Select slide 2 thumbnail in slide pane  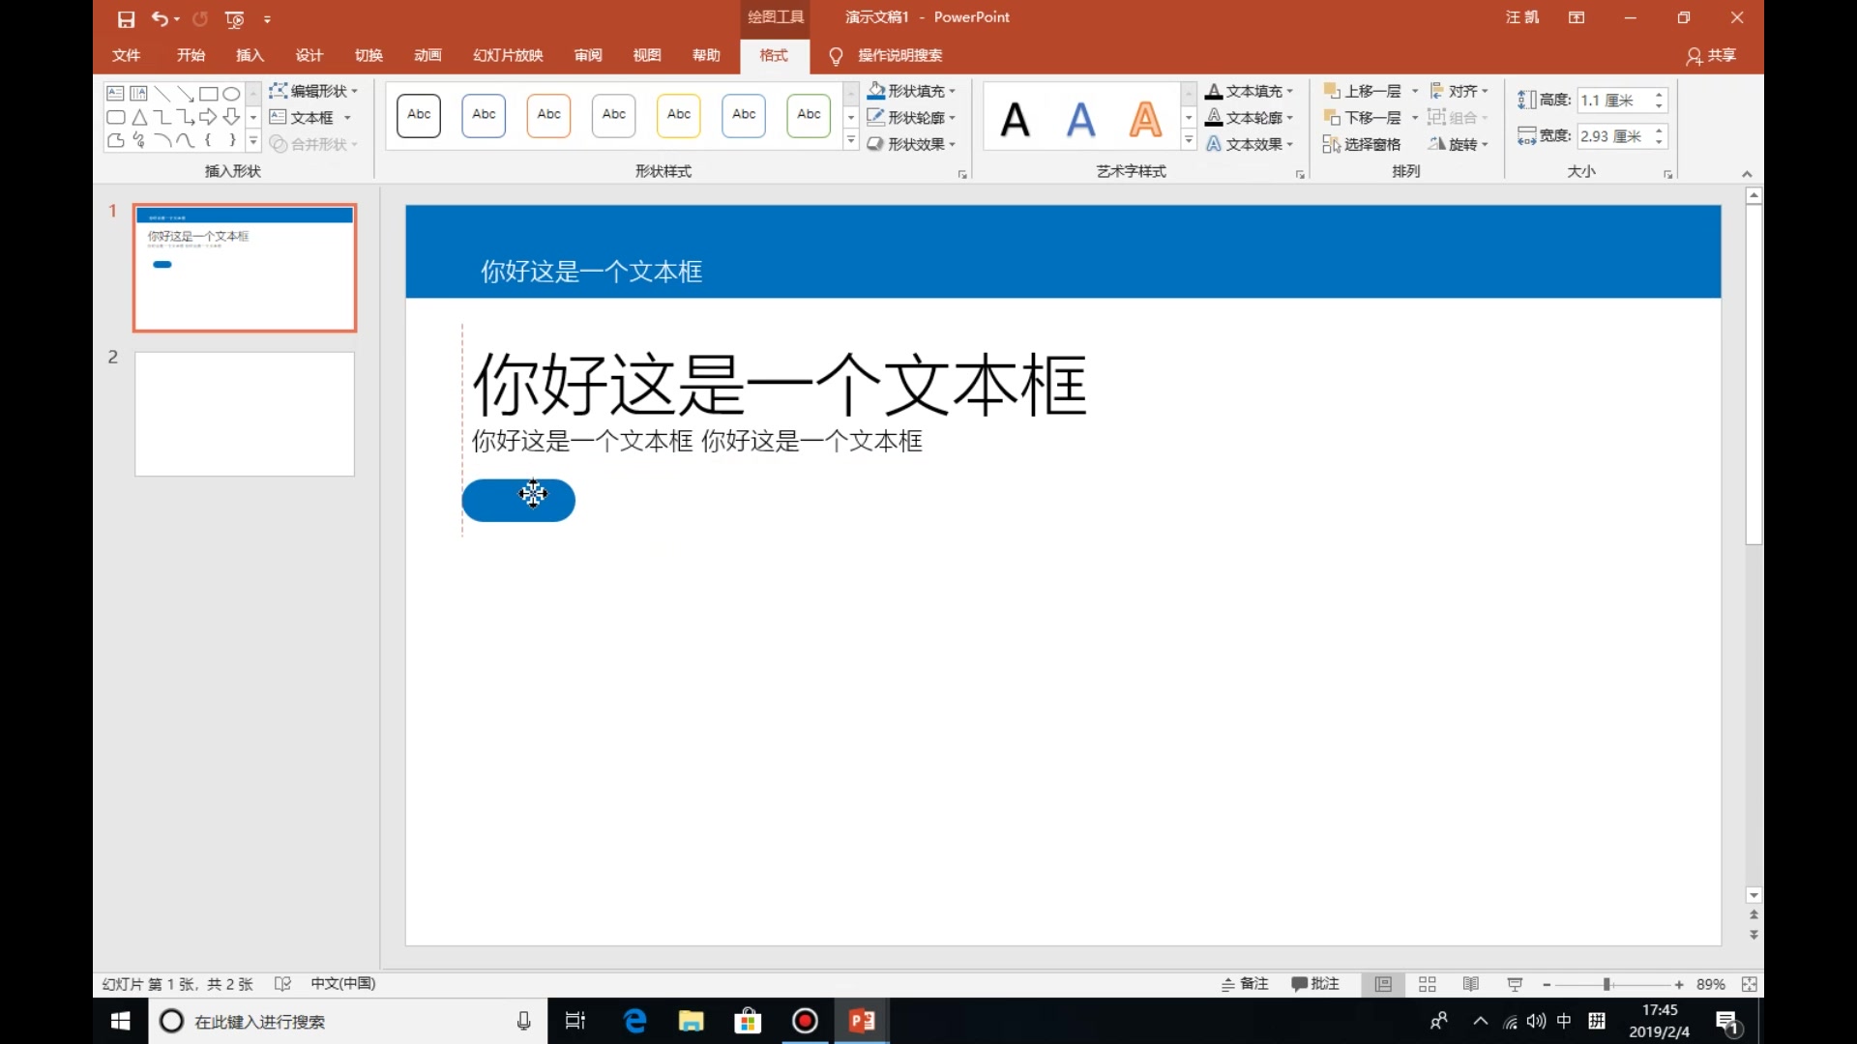(244, 414)
